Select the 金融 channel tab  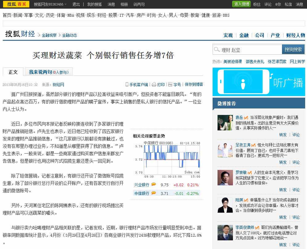244,35
